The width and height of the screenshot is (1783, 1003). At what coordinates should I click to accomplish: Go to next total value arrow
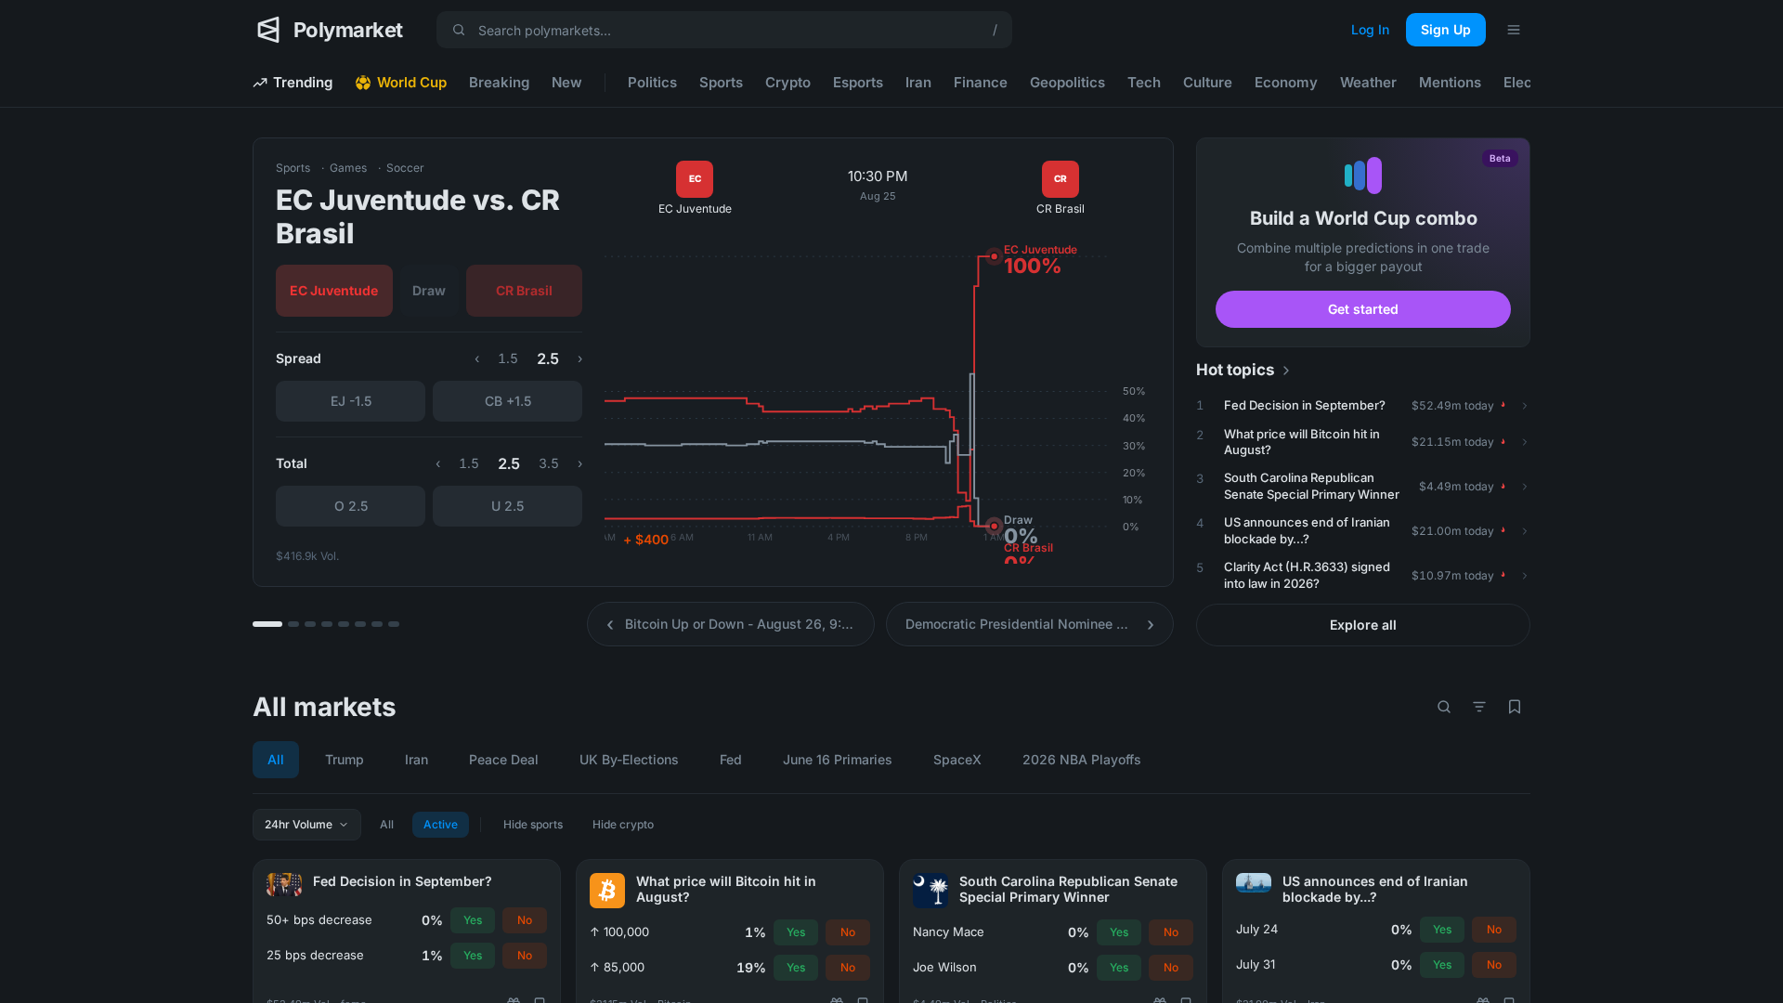pos(580,463)
